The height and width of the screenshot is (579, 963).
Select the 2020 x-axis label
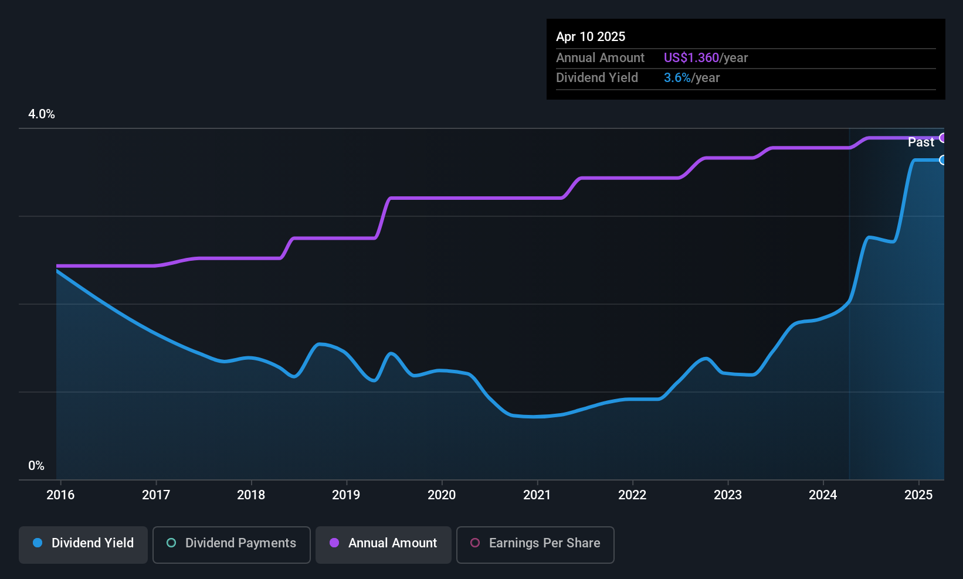pyautogui.click(x=442, y=495)
